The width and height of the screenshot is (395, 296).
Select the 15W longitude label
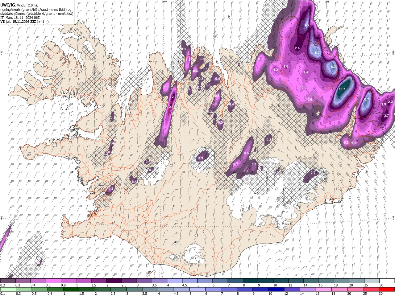click(x=327, y=2)
